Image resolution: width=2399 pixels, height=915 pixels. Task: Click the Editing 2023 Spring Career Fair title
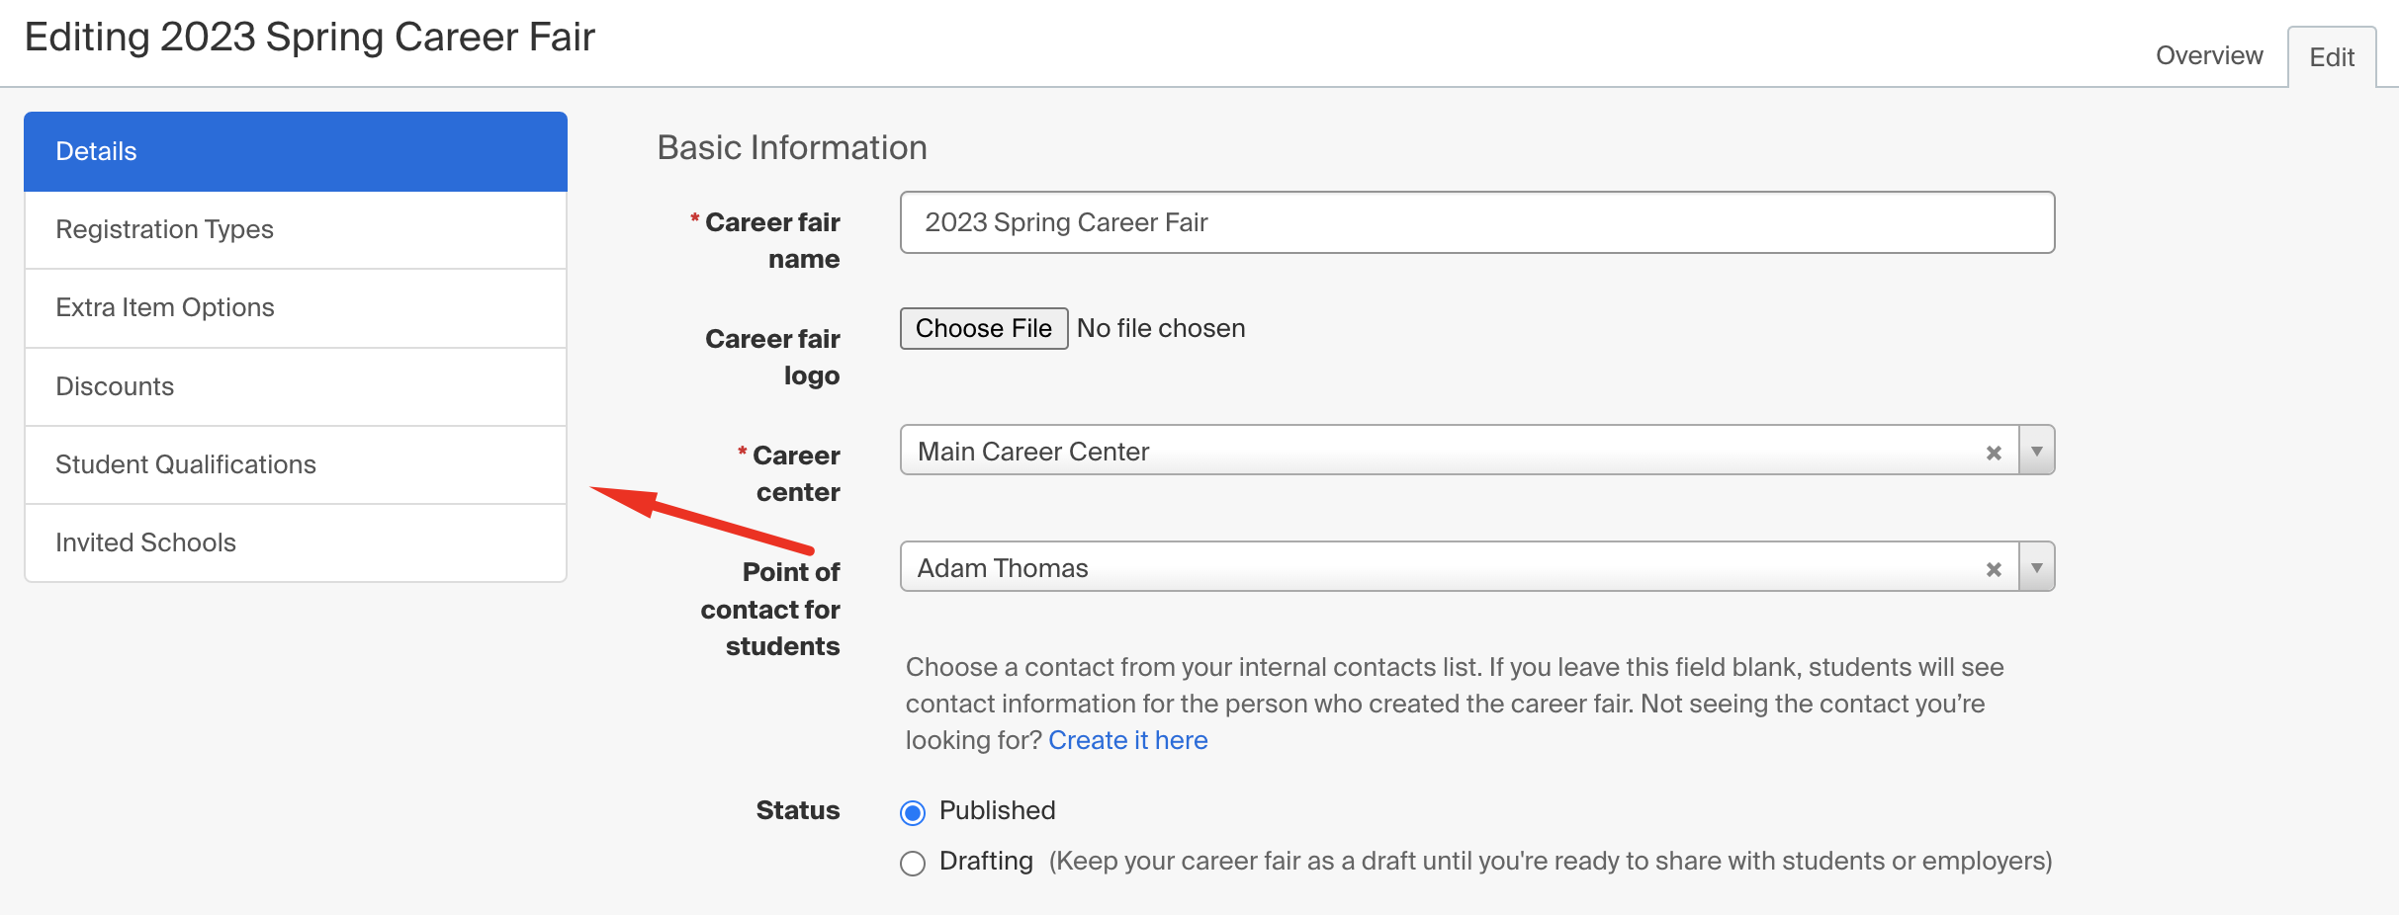310,38
